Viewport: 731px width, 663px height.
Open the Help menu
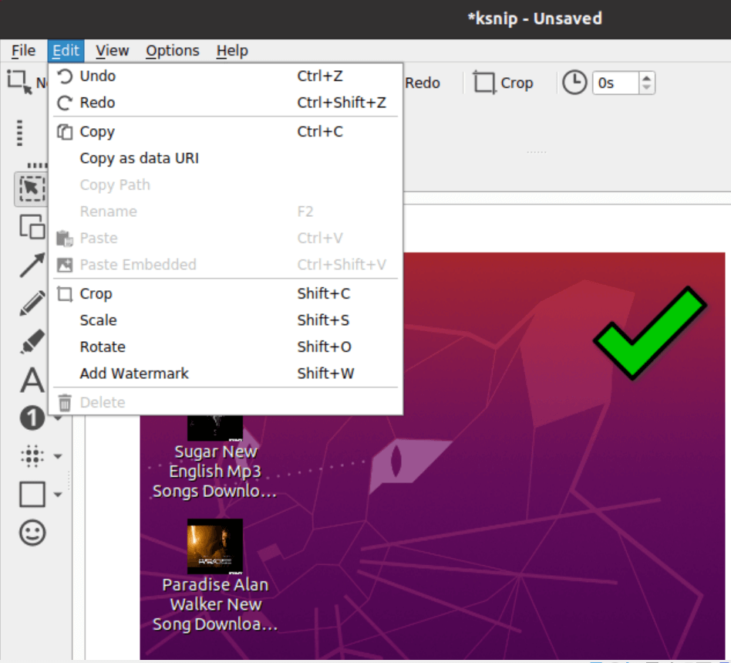pyautogui.click(x=232, y=50)
